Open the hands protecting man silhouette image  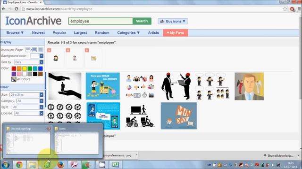pyautogui.click(x=65, y=86)
